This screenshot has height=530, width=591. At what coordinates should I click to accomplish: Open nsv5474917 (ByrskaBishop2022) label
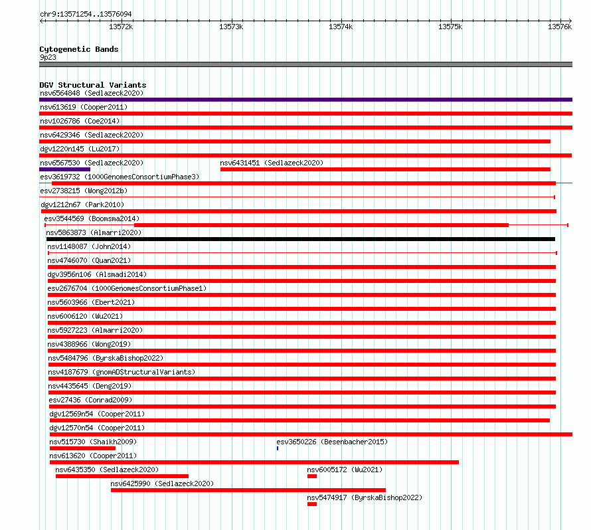[x=365, y=497]
